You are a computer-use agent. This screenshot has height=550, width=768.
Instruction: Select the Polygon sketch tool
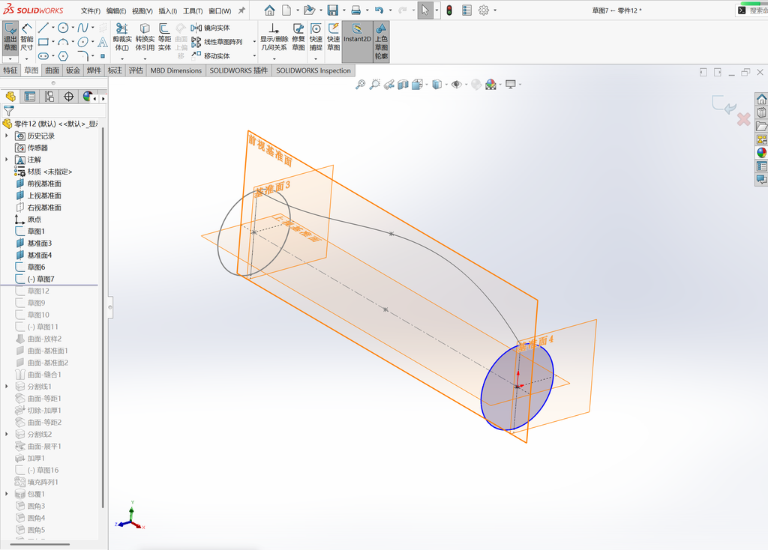[x=63, y=55]
